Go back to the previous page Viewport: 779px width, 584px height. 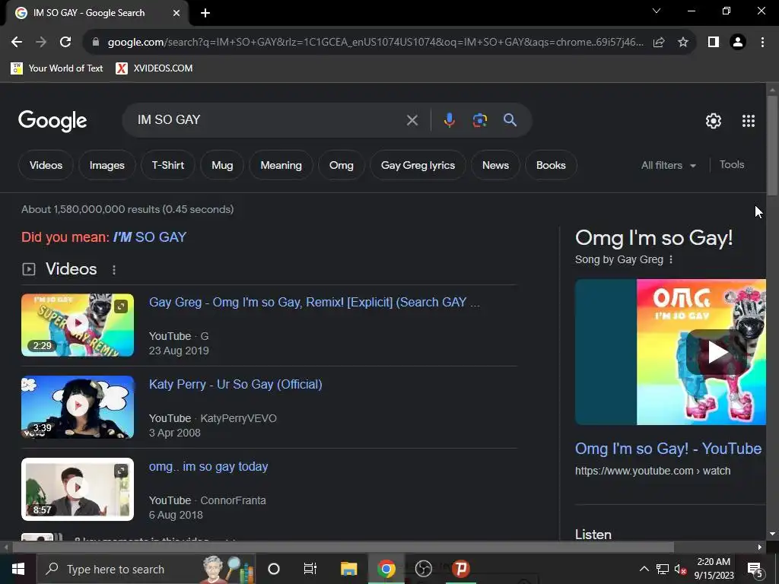17,43
